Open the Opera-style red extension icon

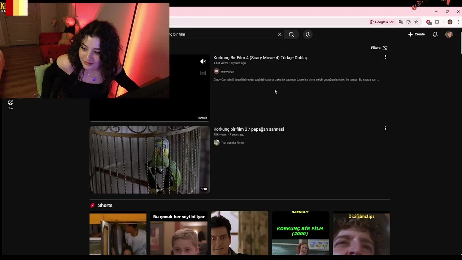click(428, 22)
